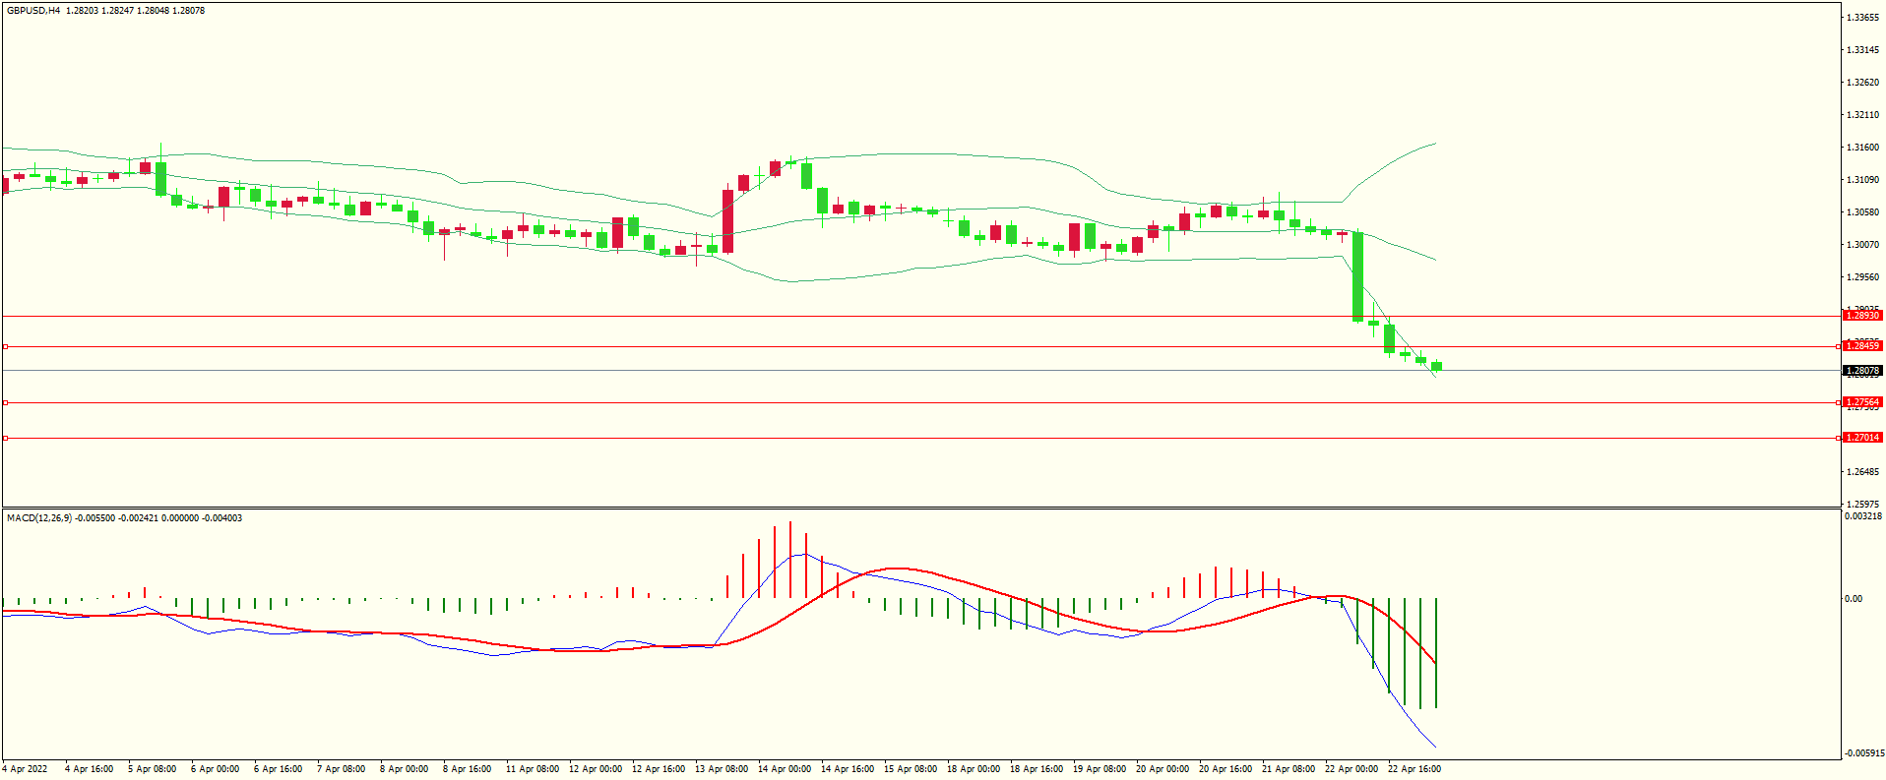Image resolution: width=1886 pixels, height=780 pixels.
Task: Select the red 1.28459 line price tag
Action: pyautogui.click(x=1862, y=346)
